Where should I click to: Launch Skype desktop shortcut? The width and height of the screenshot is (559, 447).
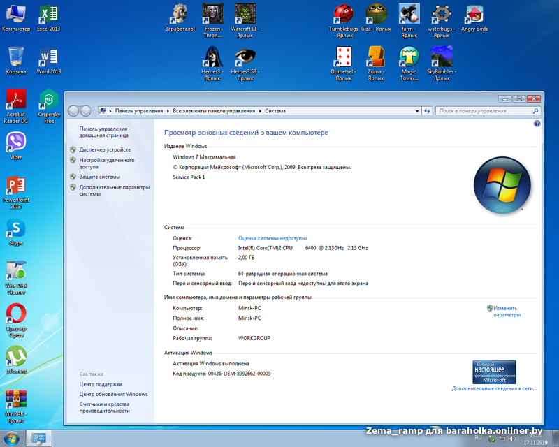pyautogui.click(x=16, y=232)
